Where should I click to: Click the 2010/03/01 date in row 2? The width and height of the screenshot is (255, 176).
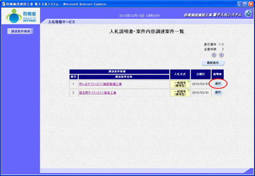pos(201,93)
